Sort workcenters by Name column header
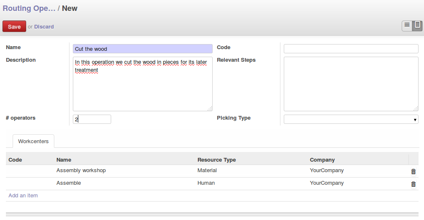This screenshot has height=220, width=424. tap(64, 160)
